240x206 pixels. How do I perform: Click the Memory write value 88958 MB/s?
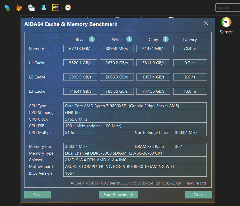tap(117, 49)
